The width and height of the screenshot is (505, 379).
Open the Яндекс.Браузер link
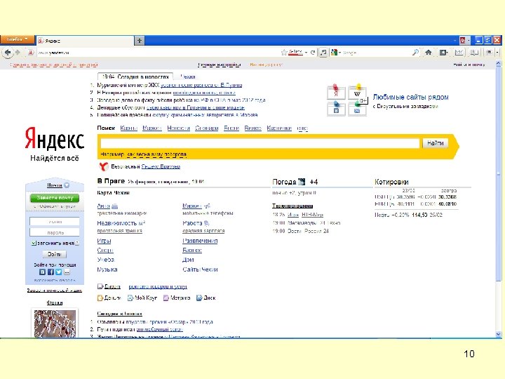click(x=161, y=166)
